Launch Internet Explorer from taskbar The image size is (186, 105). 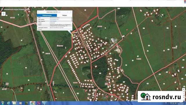[x=9, y=103]
